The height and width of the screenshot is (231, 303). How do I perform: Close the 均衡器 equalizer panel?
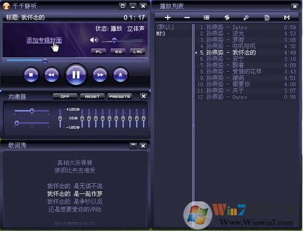pyautogui.click(x=144, y=96)
